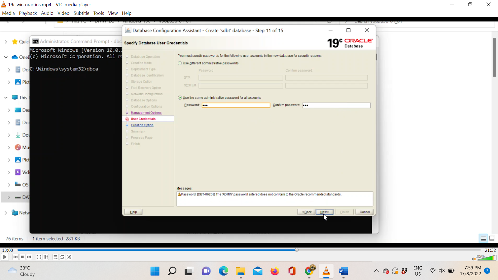
Task: Click the Password input field
Action: [236, 105]
